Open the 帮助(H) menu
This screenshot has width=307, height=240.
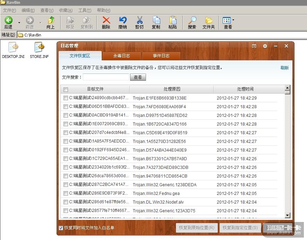[104, 10]
